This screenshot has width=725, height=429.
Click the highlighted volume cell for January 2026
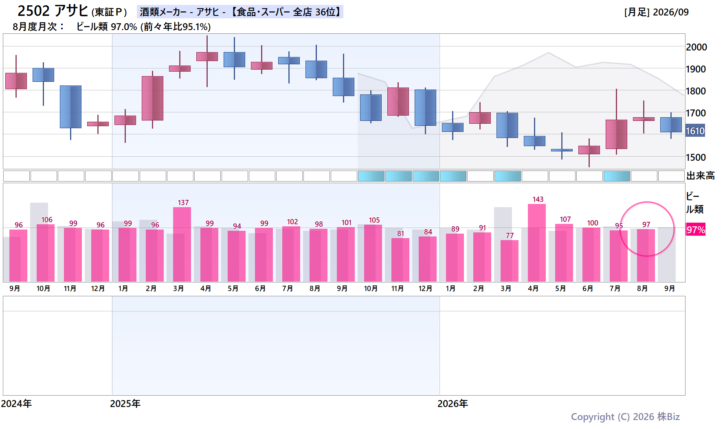(453, 176)
